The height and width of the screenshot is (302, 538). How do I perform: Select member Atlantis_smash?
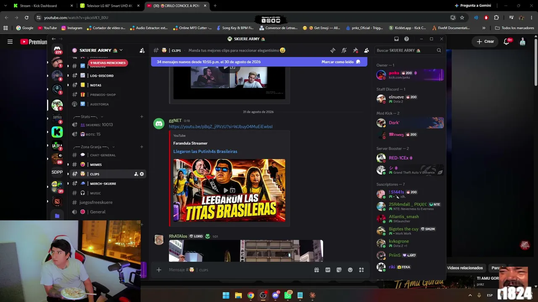coord(410,219)
